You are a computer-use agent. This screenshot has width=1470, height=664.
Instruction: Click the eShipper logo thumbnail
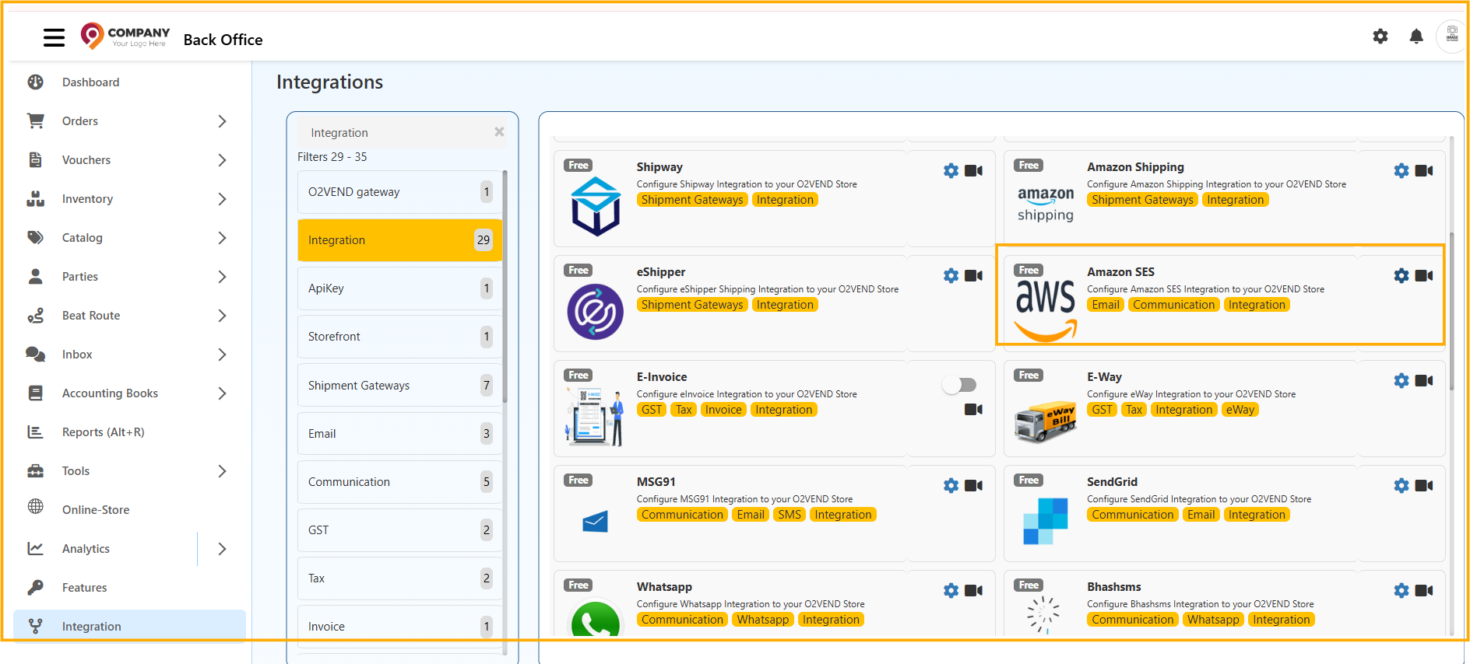pyautogui.click(x=596, y=312)
